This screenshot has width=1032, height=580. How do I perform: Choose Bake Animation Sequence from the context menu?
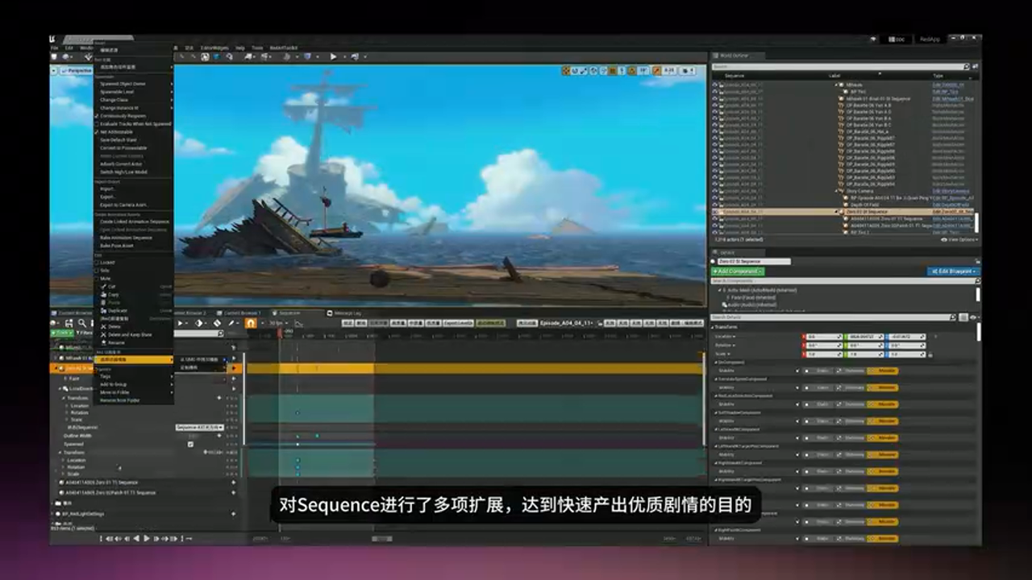(127, 238)
